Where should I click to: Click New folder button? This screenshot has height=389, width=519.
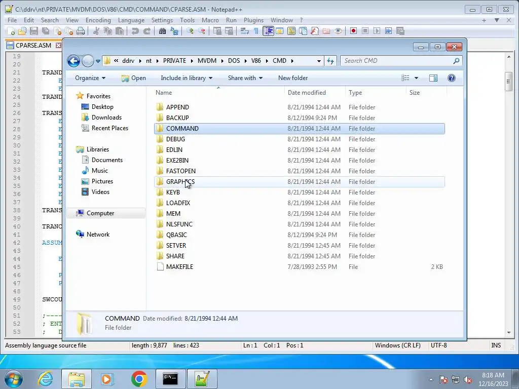pyautogui.click(x=293, y=78)
